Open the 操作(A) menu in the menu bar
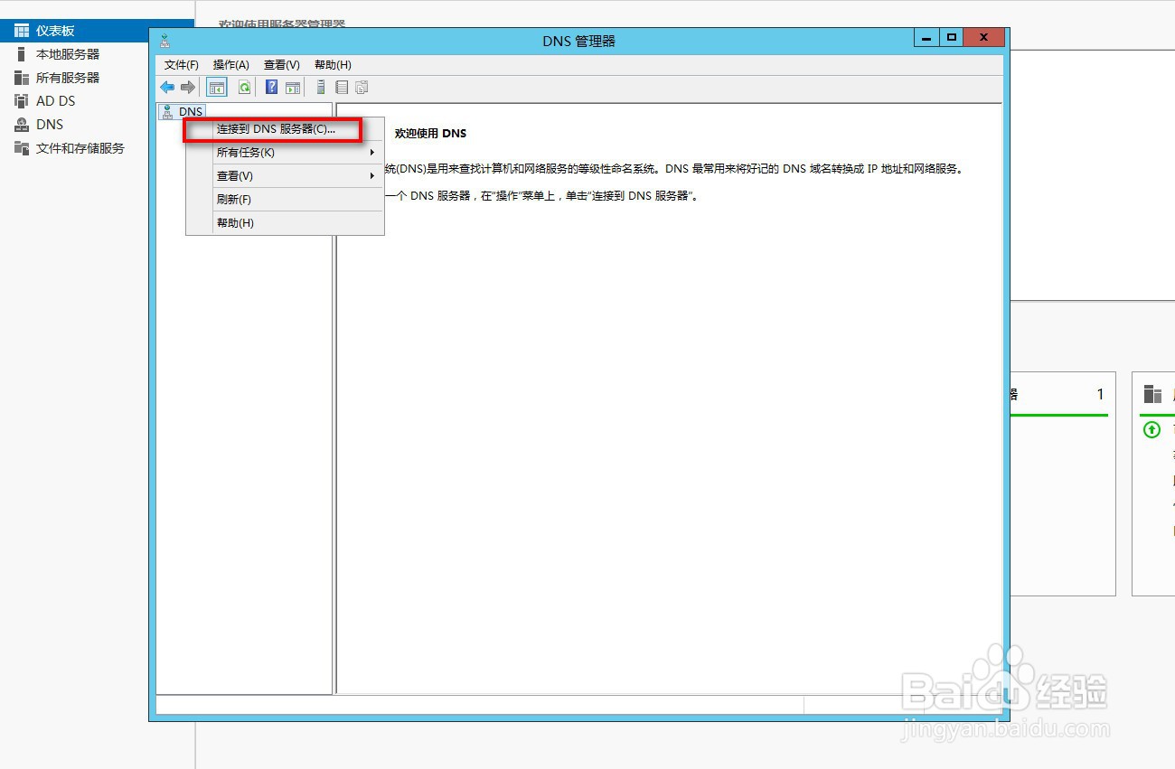Screen dimensions: 1175x769 coord(231,65)
